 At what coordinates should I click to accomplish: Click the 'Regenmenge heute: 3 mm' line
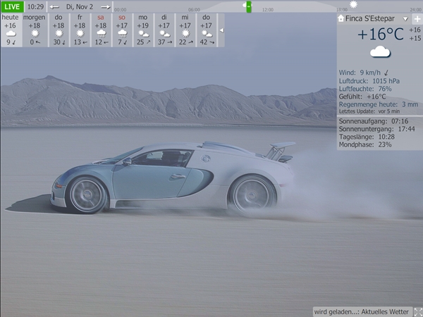379,104
